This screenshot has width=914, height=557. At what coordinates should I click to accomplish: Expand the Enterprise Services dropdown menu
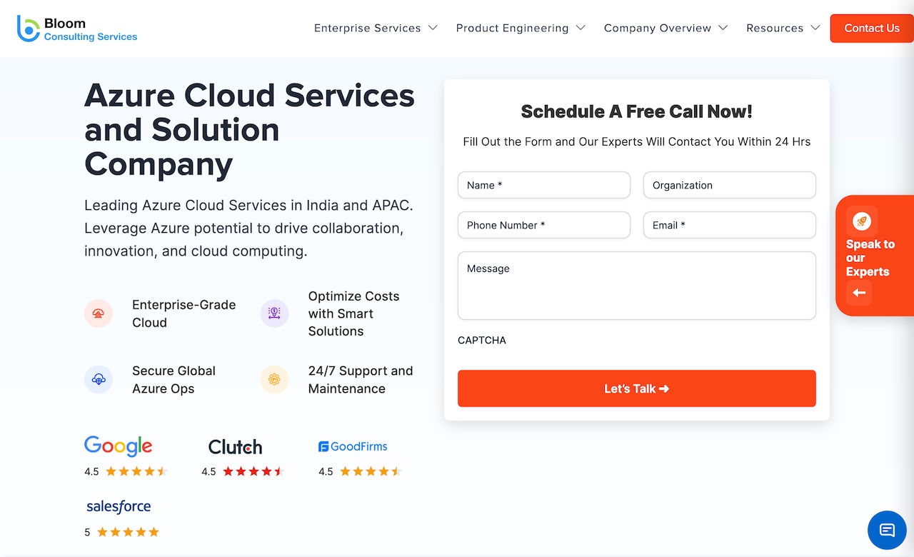tap(376, 29)
